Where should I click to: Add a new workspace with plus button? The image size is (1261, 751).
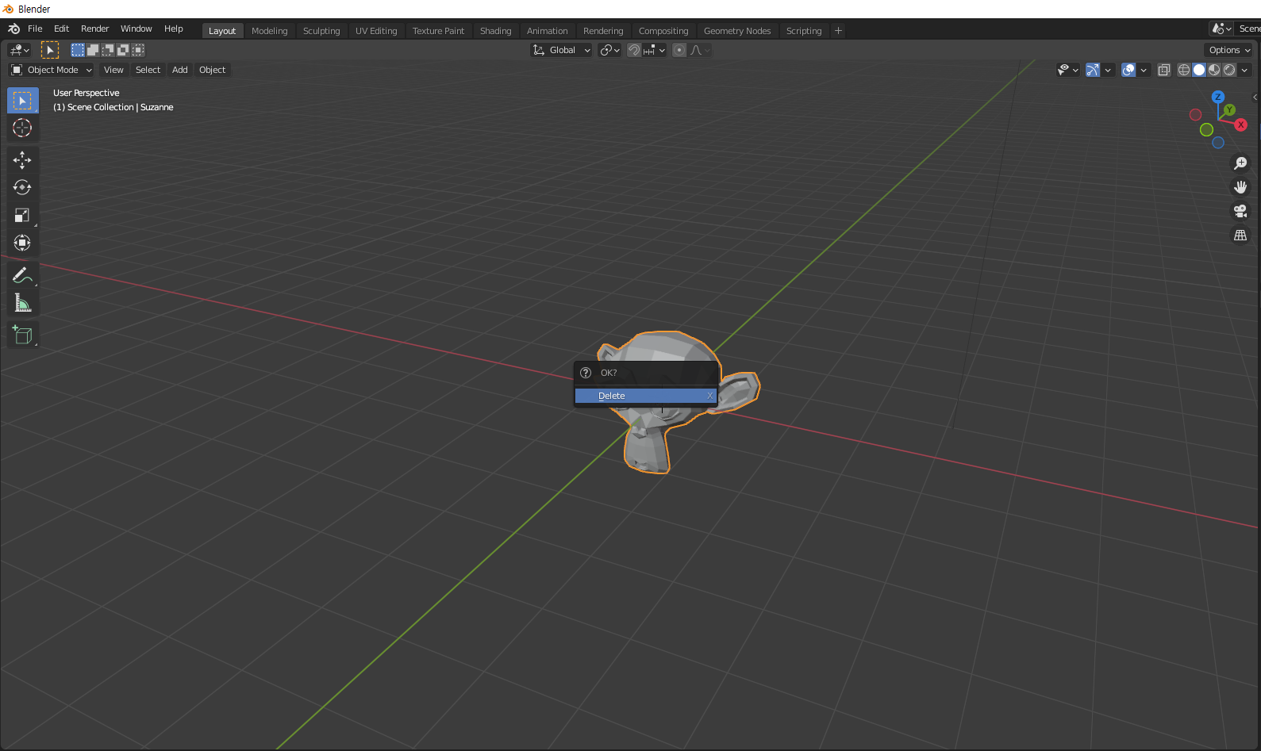[x=838, y=31]
